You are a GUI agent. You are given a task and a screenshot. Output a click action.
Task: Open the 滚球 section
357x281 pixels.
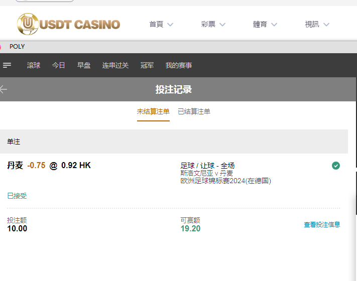coord(34,65)
